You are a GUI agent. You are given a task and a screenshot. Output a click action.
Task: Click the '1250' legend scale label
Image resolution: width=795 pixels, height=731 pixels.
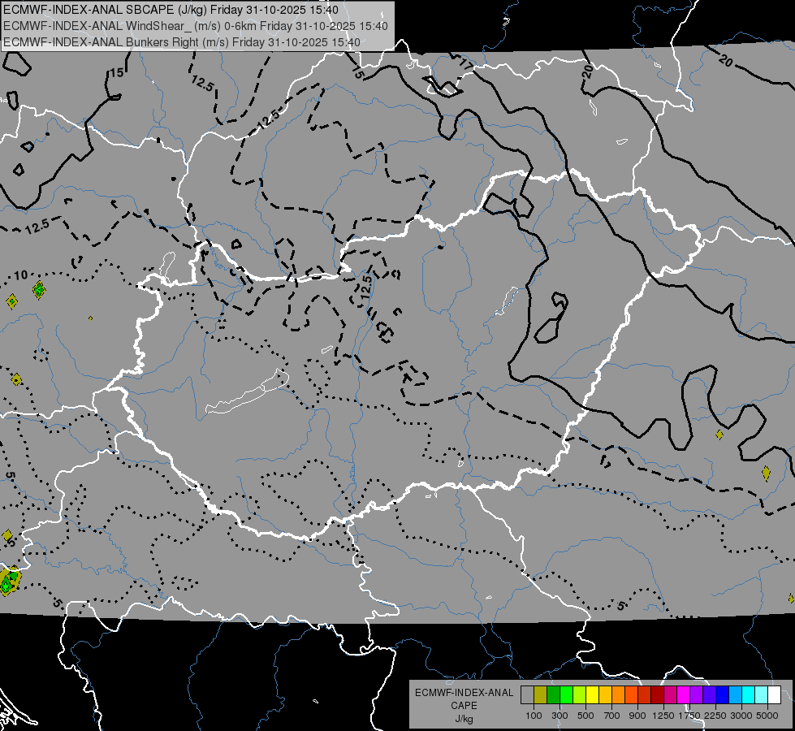click(x=663, y=716)
